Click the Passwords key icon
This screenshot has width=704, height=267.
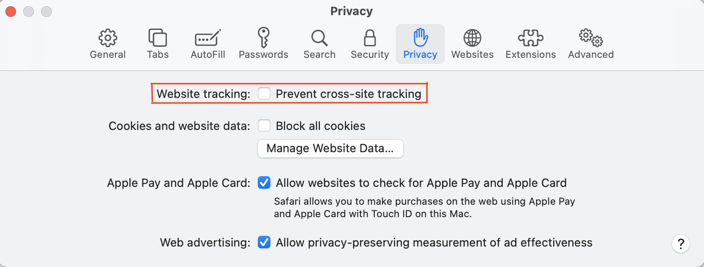pos(264,37)
